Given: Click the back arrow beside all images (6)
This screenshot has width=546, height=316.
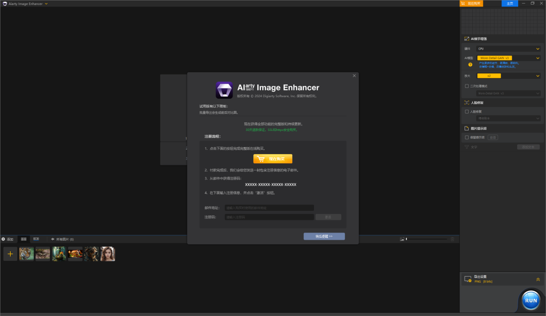Looking at the screenshot, I should pos(53,239).
